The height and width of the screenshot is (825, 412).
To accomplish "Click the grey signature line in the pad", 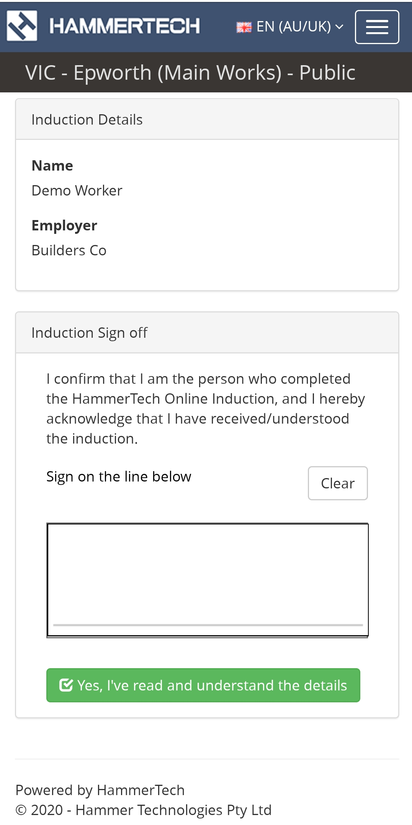I will coord(207,625).
